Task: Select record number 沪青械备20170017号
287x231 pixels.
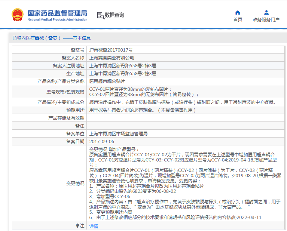Action: click(111, 50)
